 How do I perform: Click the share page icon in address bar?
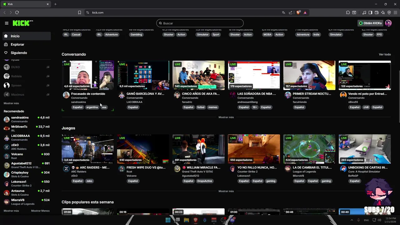[x=291, y=12]
